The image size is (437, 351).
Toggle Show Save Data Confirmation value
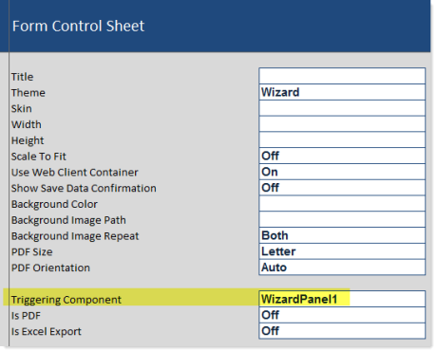pyautogui.click(x=342, y=188)
